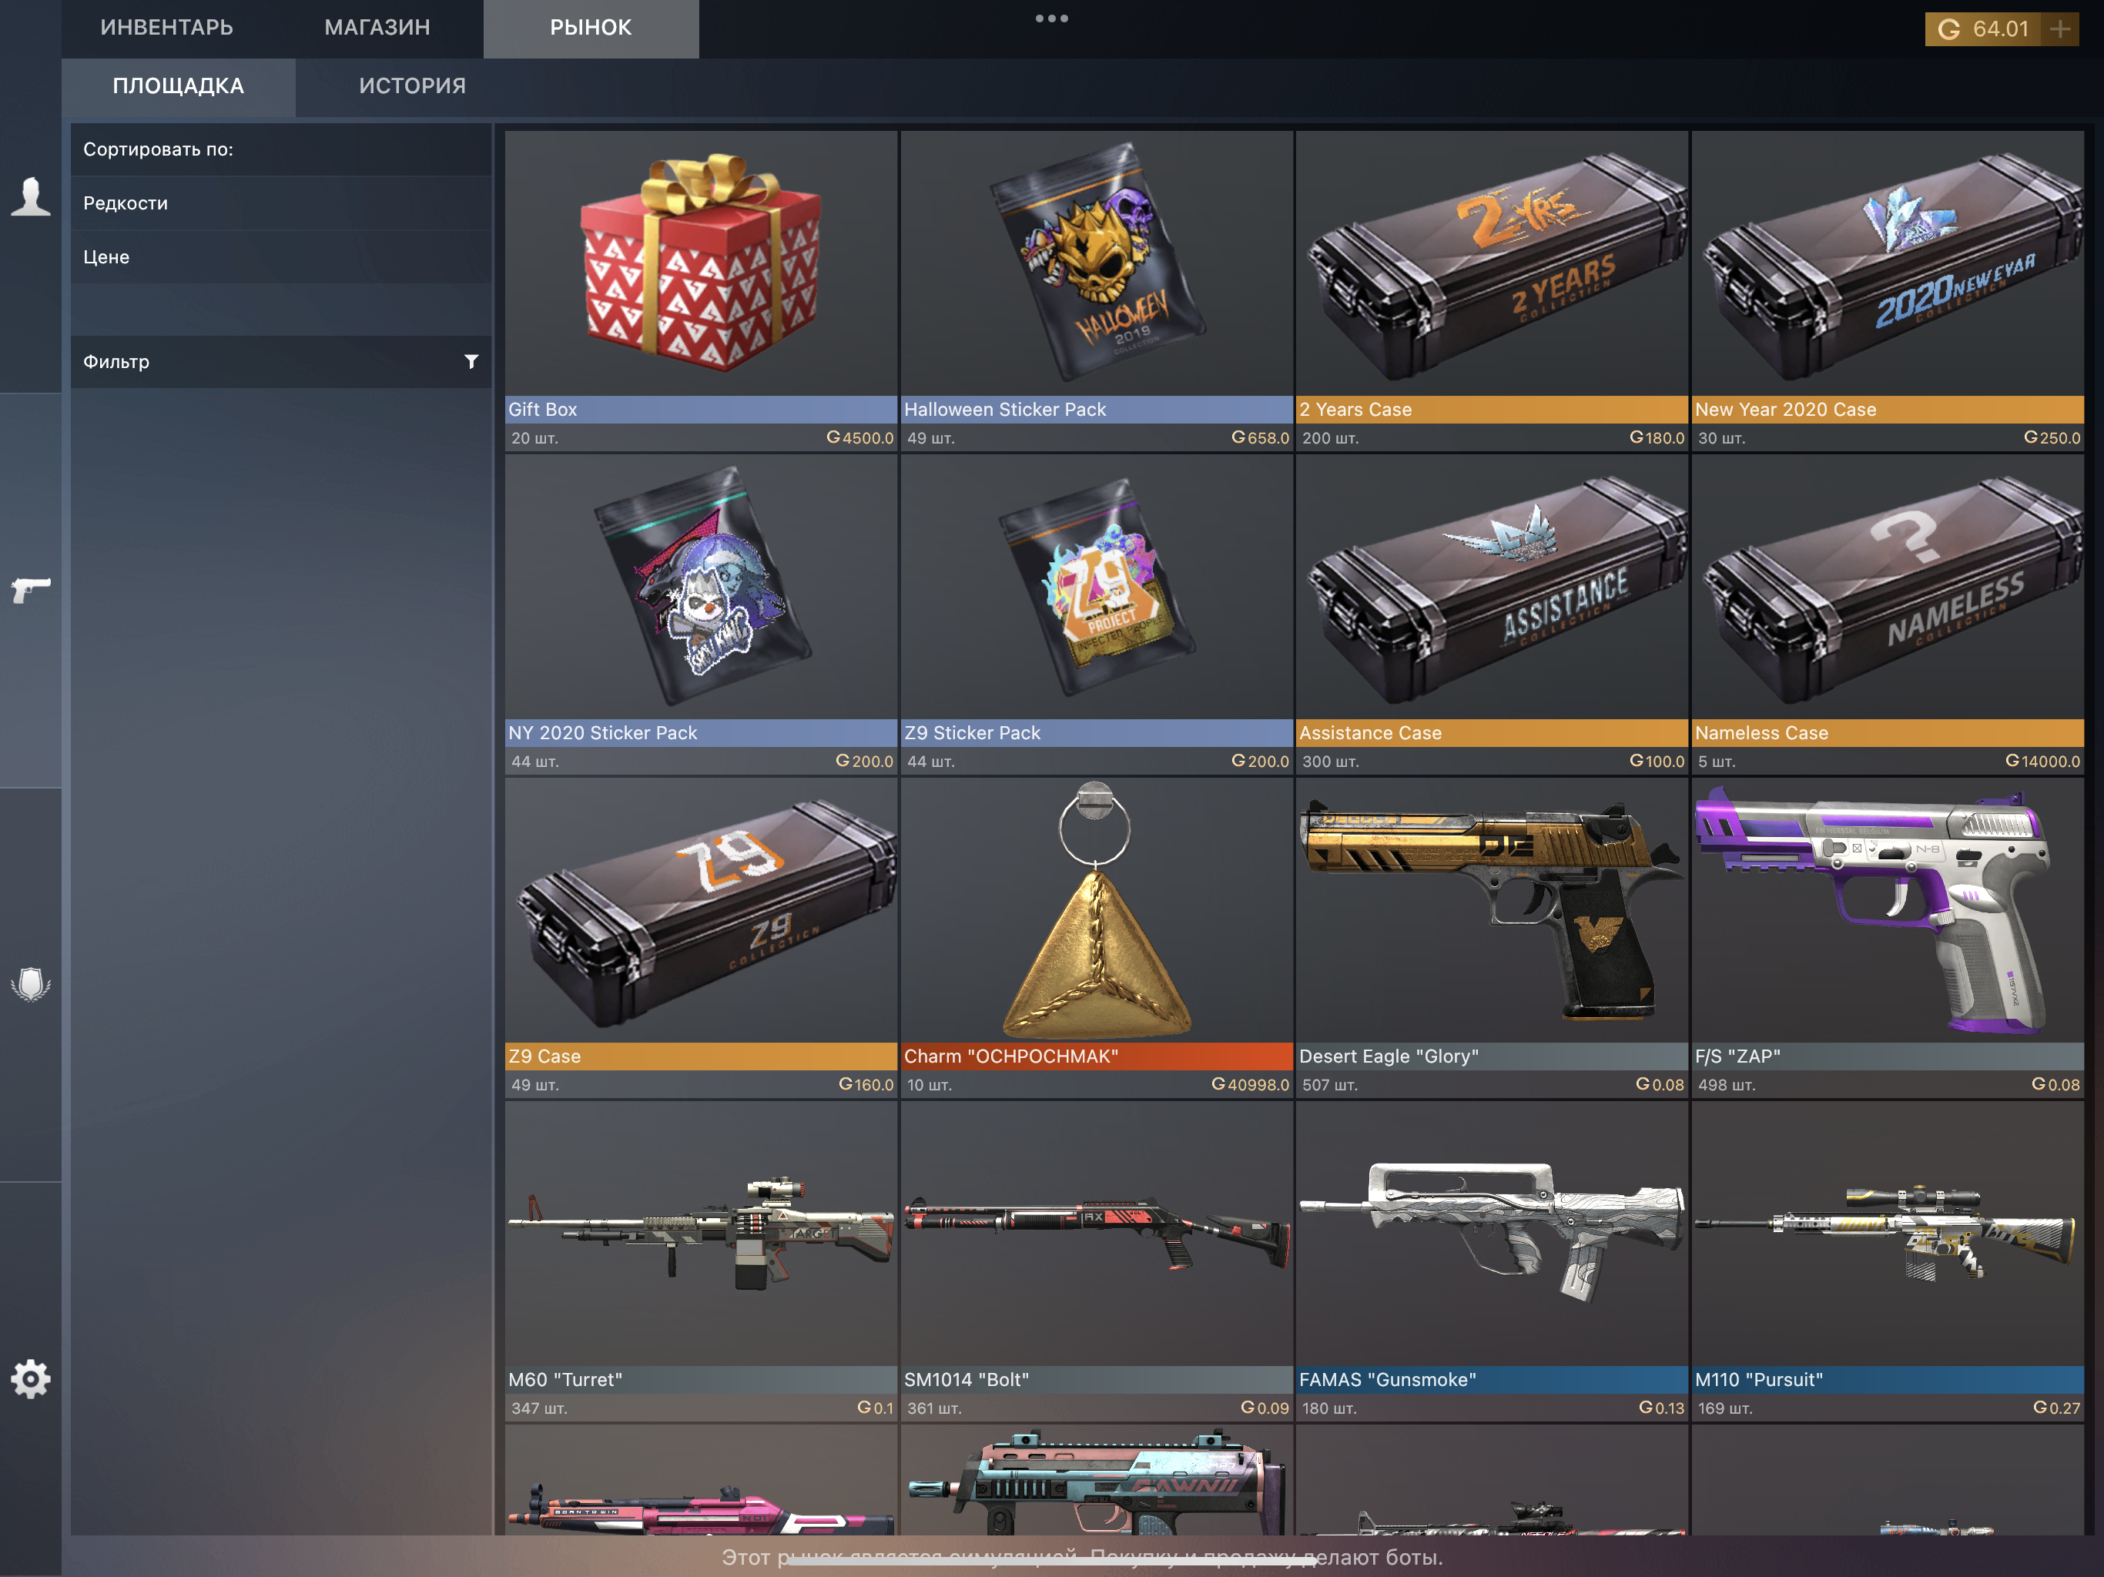Open the profile silhouette icon in sidebar
The image size is (2104, 1577).
(31, 197)
